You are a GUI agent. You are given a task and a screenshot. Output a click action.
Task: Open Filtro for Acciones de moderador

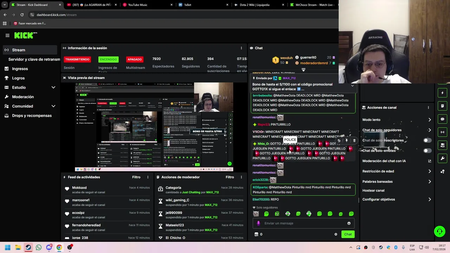click(x=230, y=177)
